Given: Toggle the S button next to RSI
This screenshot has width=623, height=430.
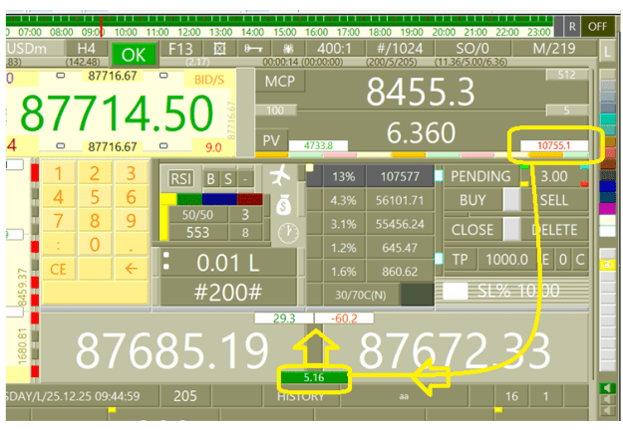Looking at the screenshot, I should tap(228, 179).
